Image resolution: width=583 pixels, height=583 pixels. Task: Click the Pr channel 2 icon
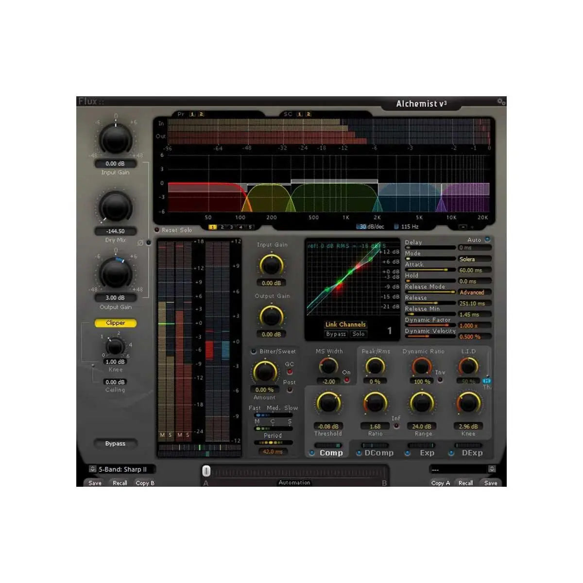pos(201,114)
